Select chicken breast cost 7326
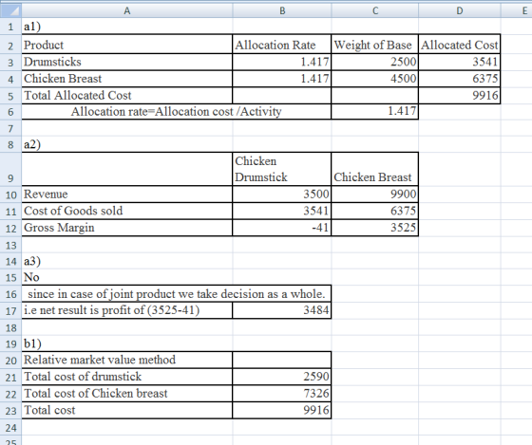532x445 pixels. [x=282, y=394]
